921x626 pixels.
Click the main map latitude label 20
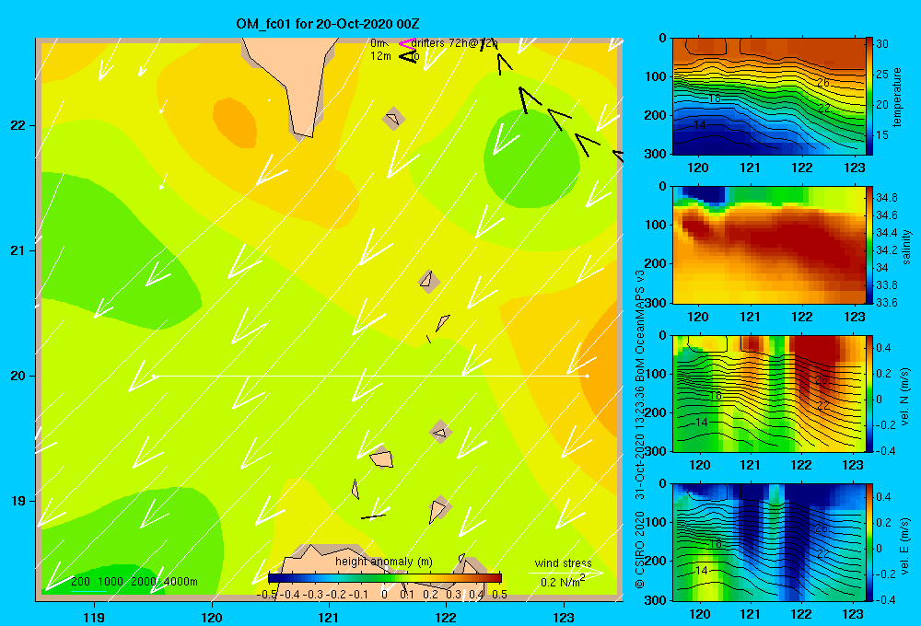17,376
